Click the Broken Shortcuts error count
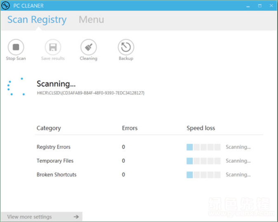The height and width of the screenshot is (222, 278). (x=124, y=175)
